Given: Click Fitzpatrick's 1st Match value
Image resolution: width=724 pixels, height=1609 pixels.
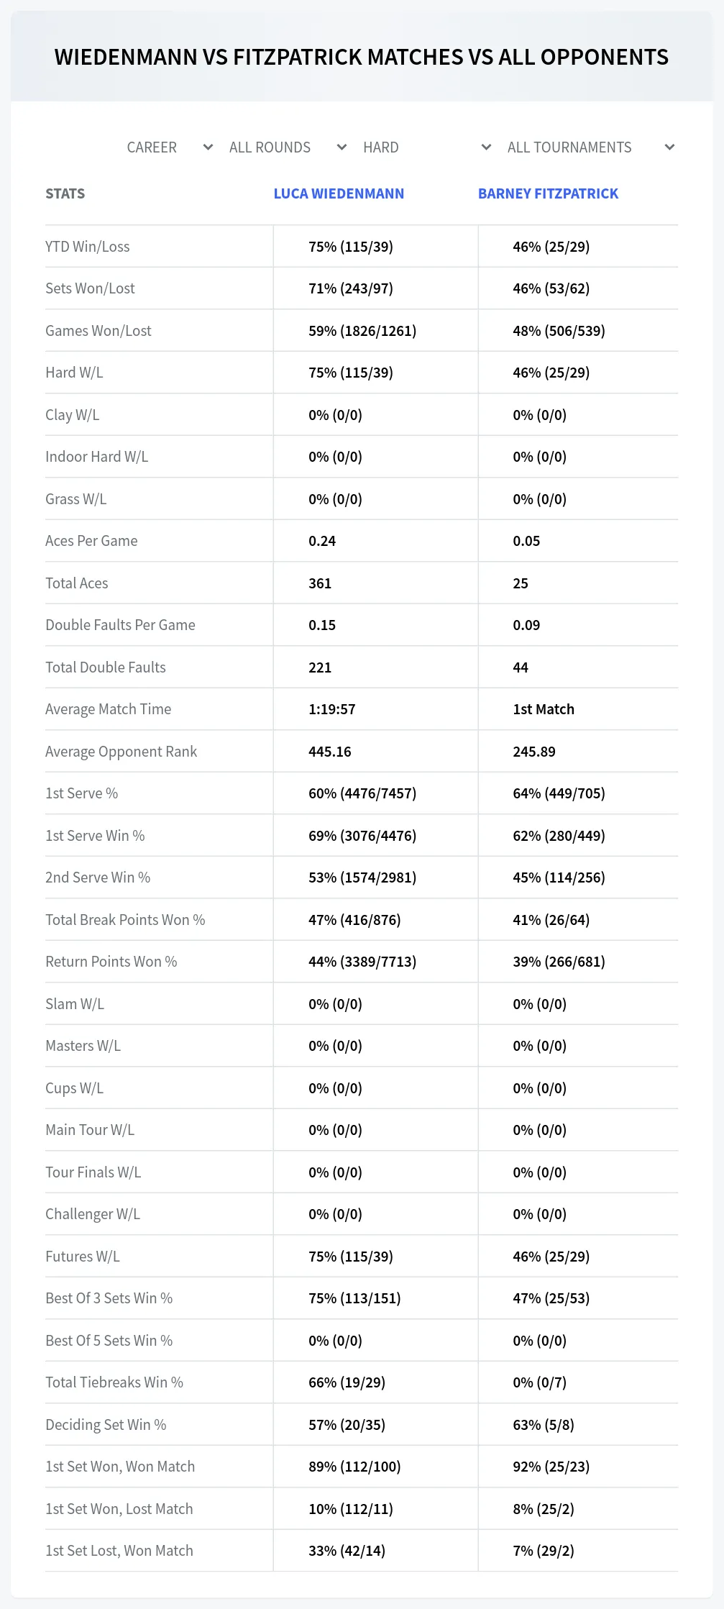Looking at the screenshot, I should (544, 709).
